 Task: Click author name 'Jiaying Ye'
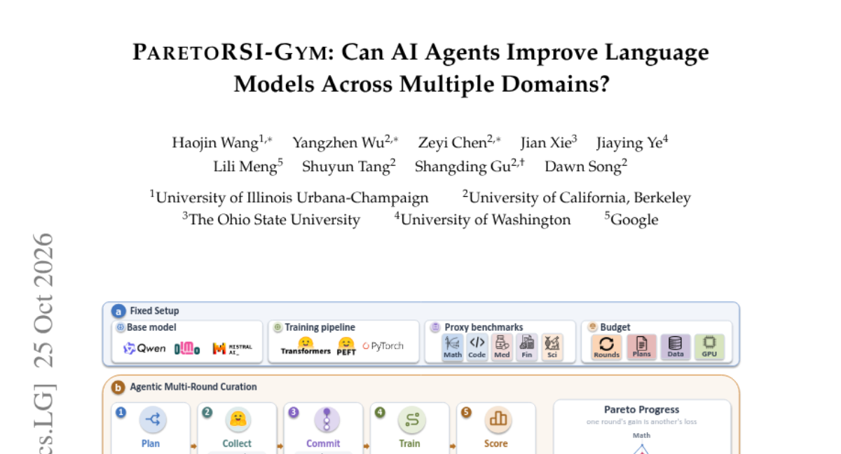[629, 143]
